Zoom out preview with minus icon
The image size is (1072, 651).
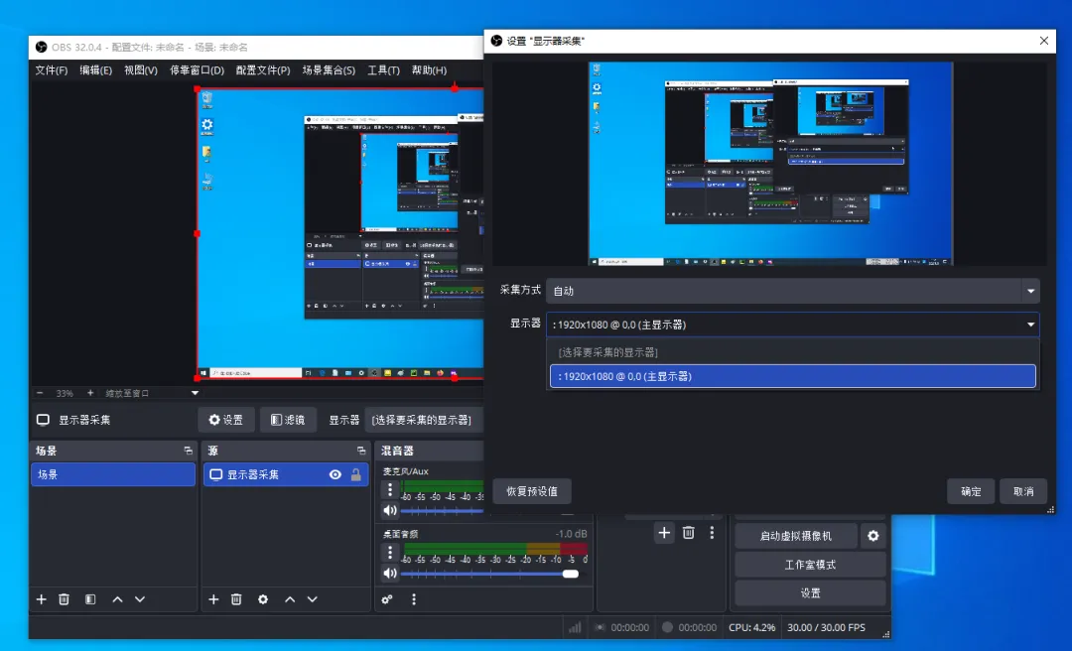point(40,393)
